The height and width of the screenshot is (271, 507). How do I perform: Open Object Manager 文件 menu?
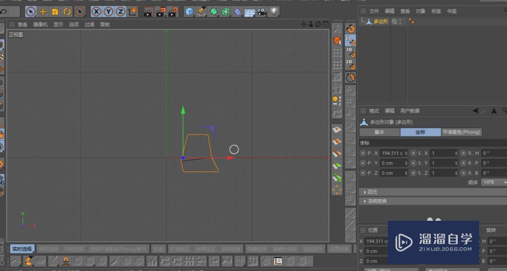point(374,11)
